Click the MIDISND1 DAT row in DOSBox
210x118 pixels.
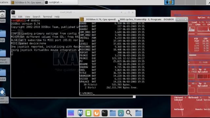[112, 47]
